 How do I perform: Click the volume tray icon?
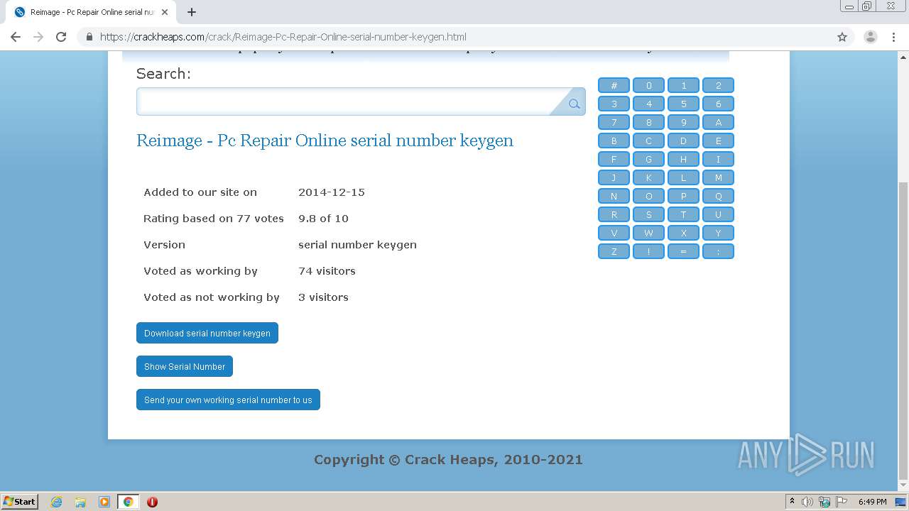807,502
